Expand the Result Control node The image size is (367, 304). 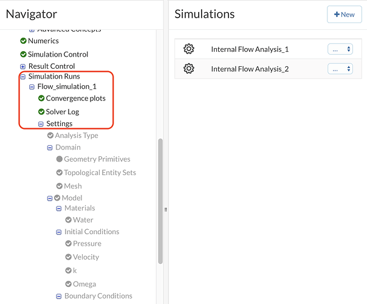point(23,66)
